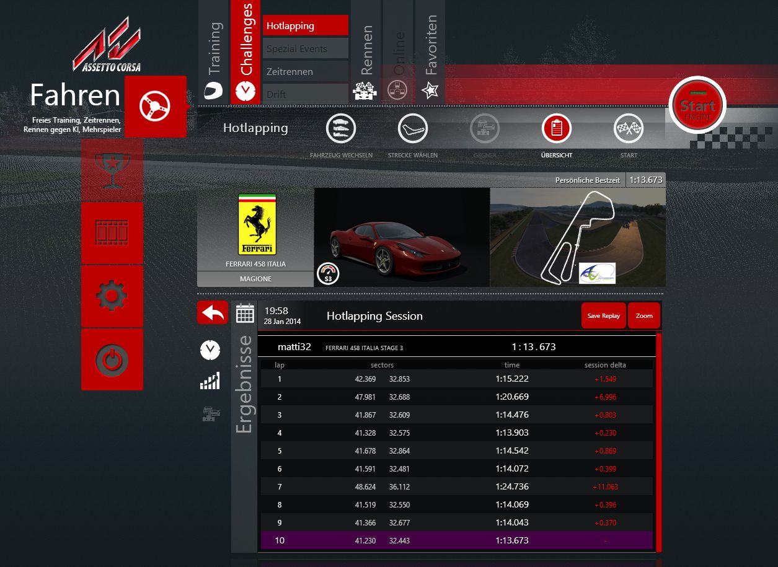The height and width of the screenshot is (567, 778).
Task: Select the Strecke Wählen track icon
Action: [x=413, y=129]
